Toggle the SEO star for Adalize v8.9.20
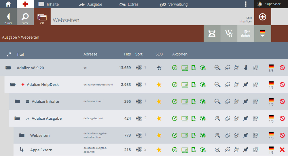The image size is (288, 156). coord(159,68)
